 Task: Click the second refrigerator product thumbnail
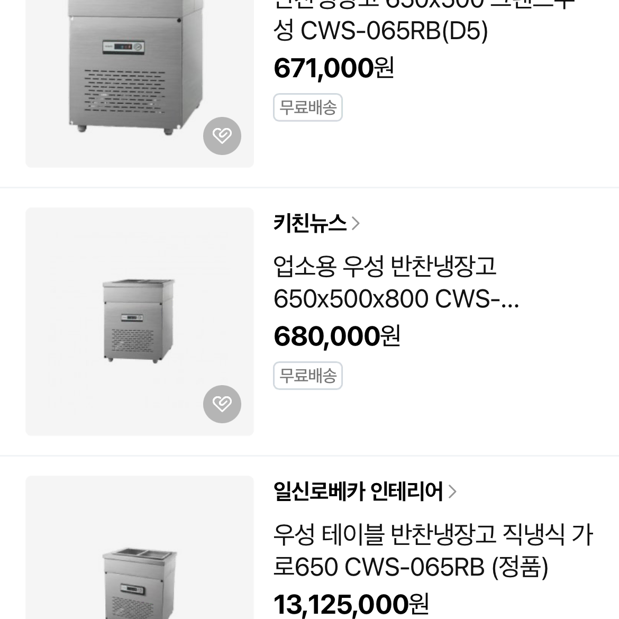[139, 321]
